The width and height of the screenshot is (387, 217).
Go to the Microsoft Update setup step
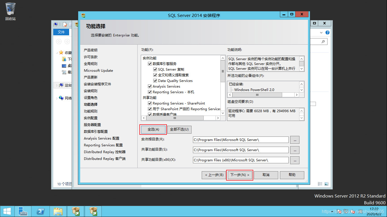click(x=98, y=71)
